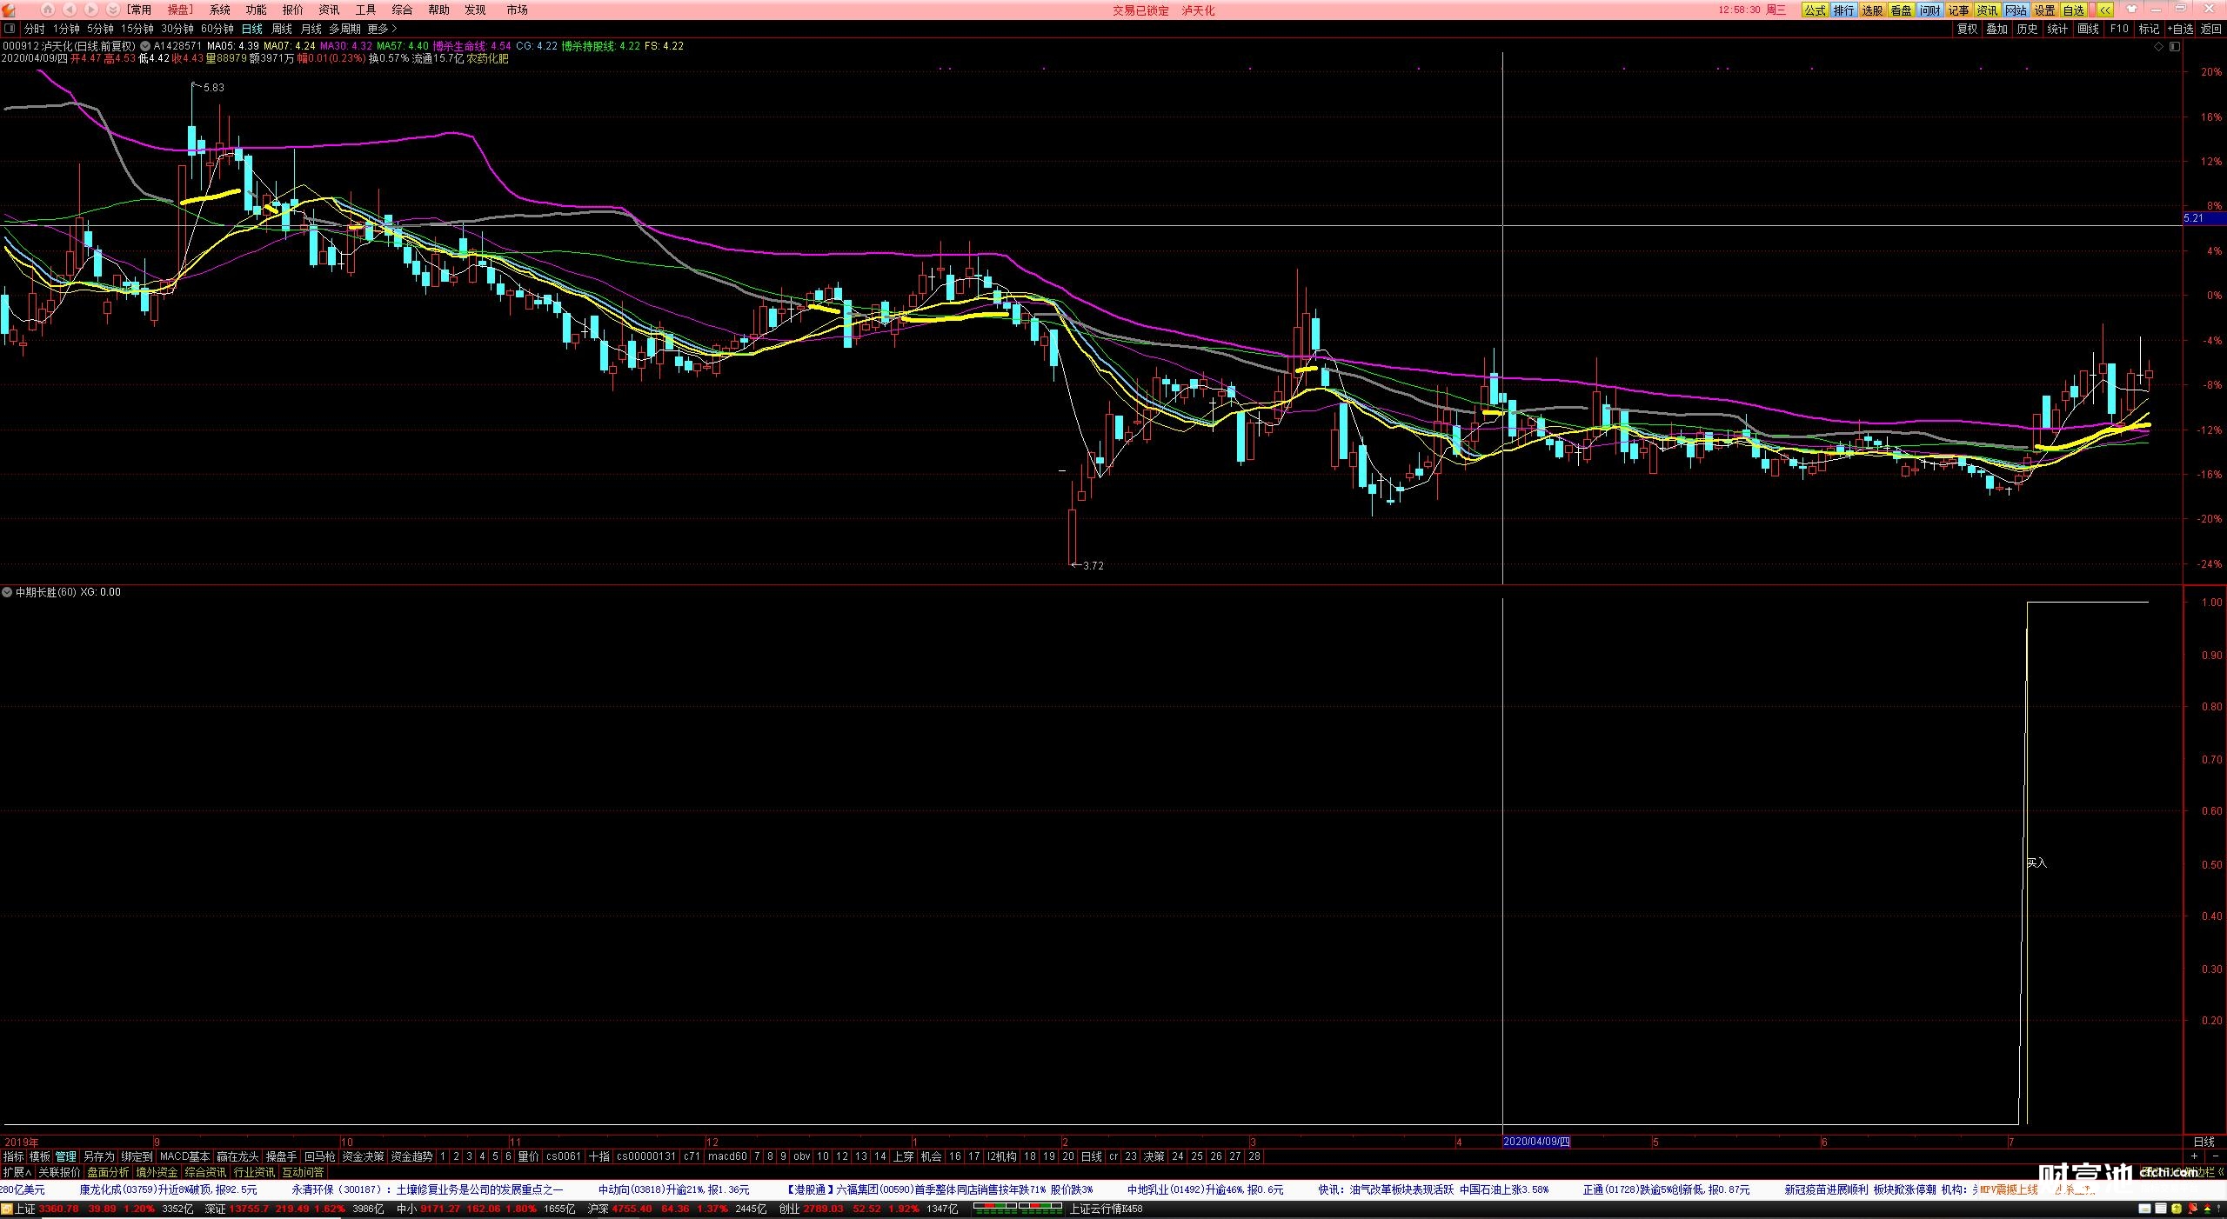Toggle left sidebar panel icon
Image resolution: width=2227 pixels, height=1219 pixels.
pyautogui.click(x=10, y=29)
